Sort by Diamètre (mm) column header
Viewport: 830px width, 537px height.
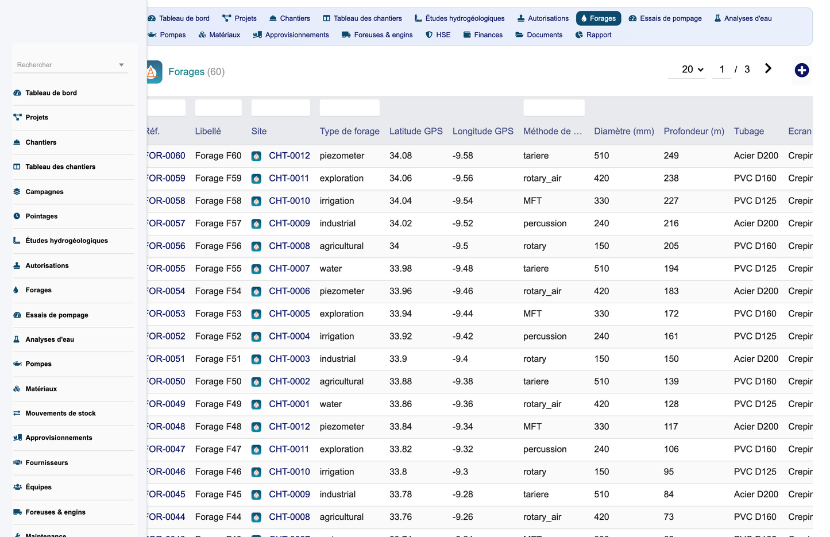(x=624, y=132)
